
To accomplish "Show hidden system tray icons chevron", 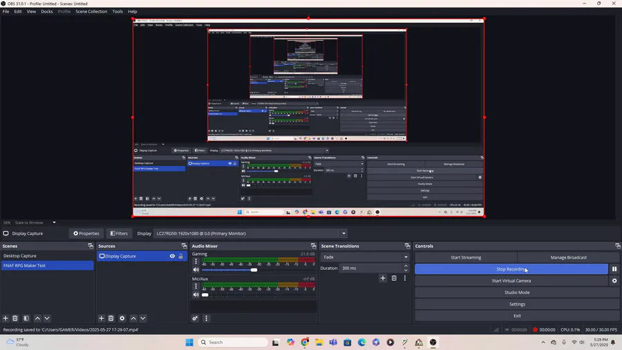I will point(543,342).
